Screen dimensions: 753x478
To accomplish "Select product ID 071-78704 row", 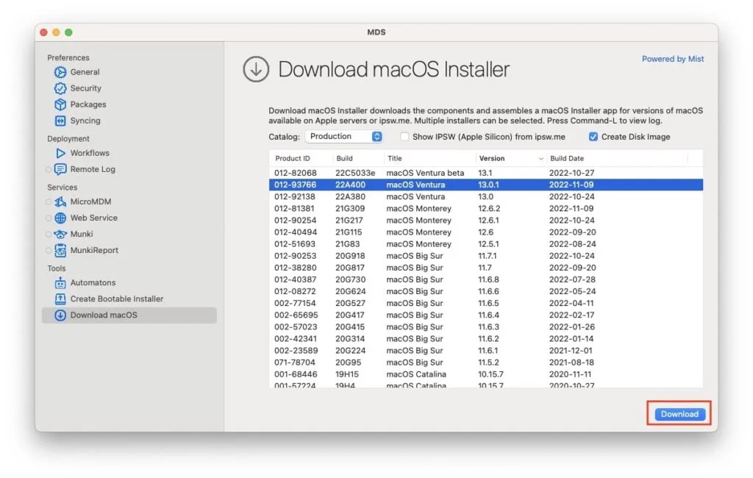I will pos(485,363).
